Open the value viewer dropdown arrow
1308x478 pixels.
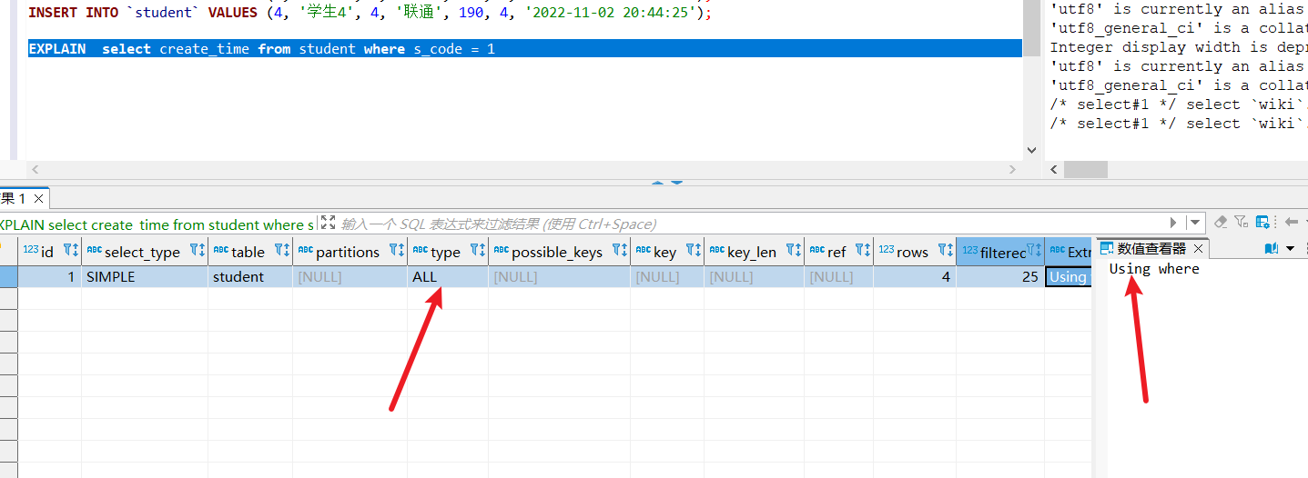point(1292,248)
